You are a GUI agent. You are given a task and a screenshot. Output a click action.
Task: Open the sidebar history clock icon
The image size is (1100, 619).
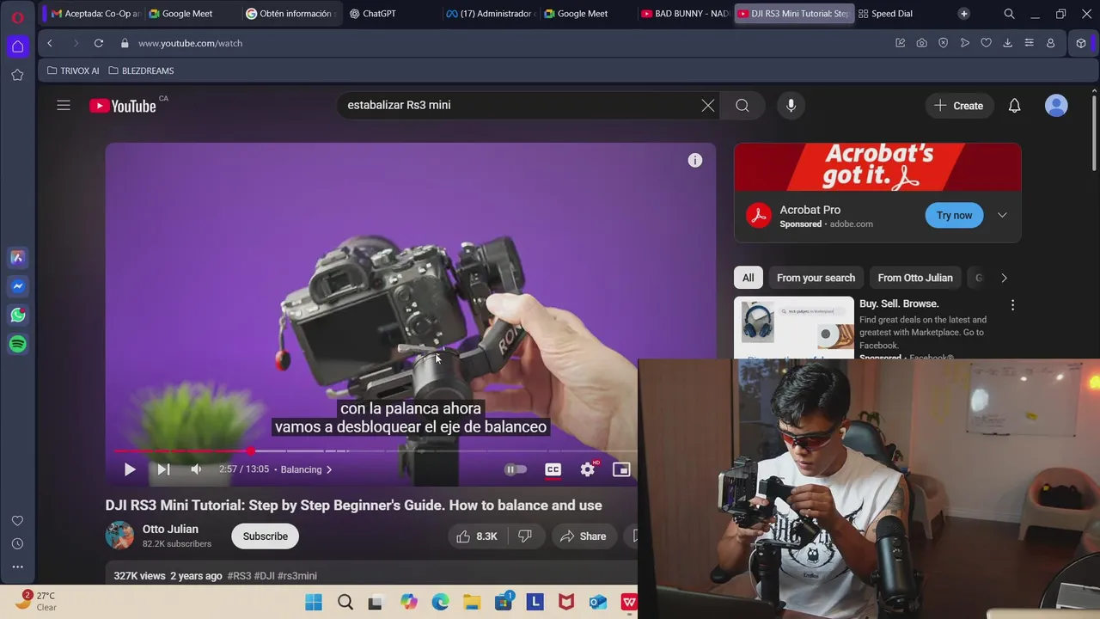(x=17, y=544)
